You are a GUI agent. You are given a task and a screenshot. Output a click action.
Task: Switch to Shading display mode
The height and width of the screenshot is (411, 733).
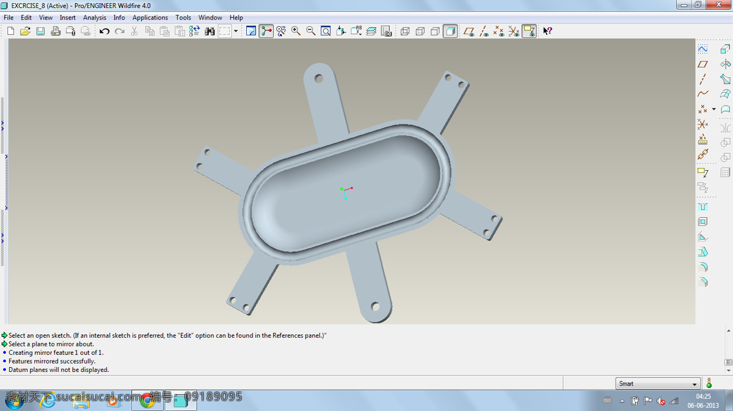click(450, 31)
